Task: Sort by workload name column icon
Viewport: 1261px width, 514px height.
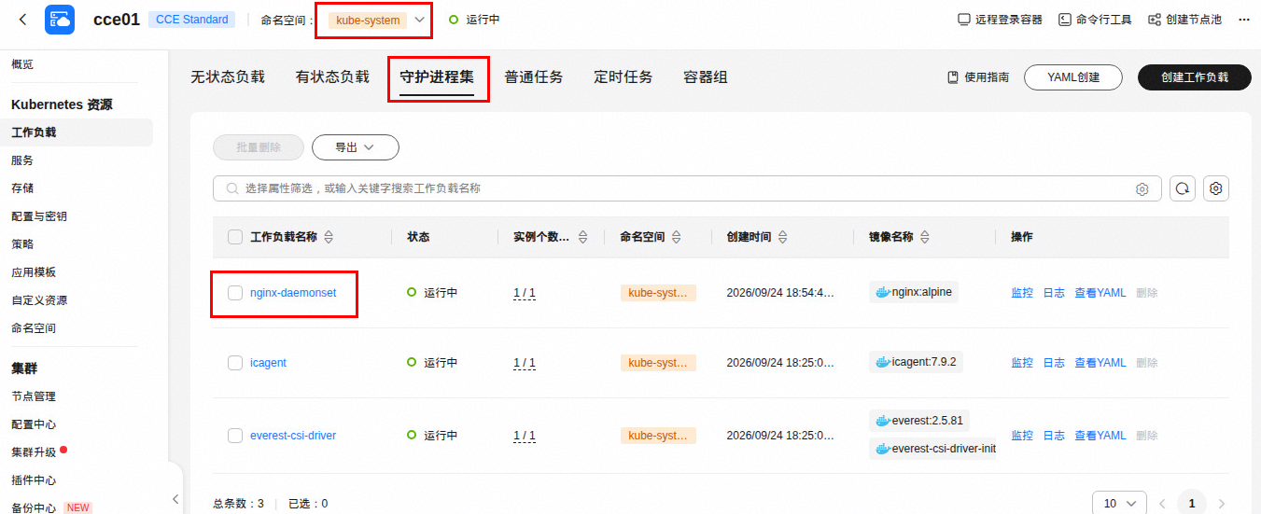Action: (x=329, y=237)
